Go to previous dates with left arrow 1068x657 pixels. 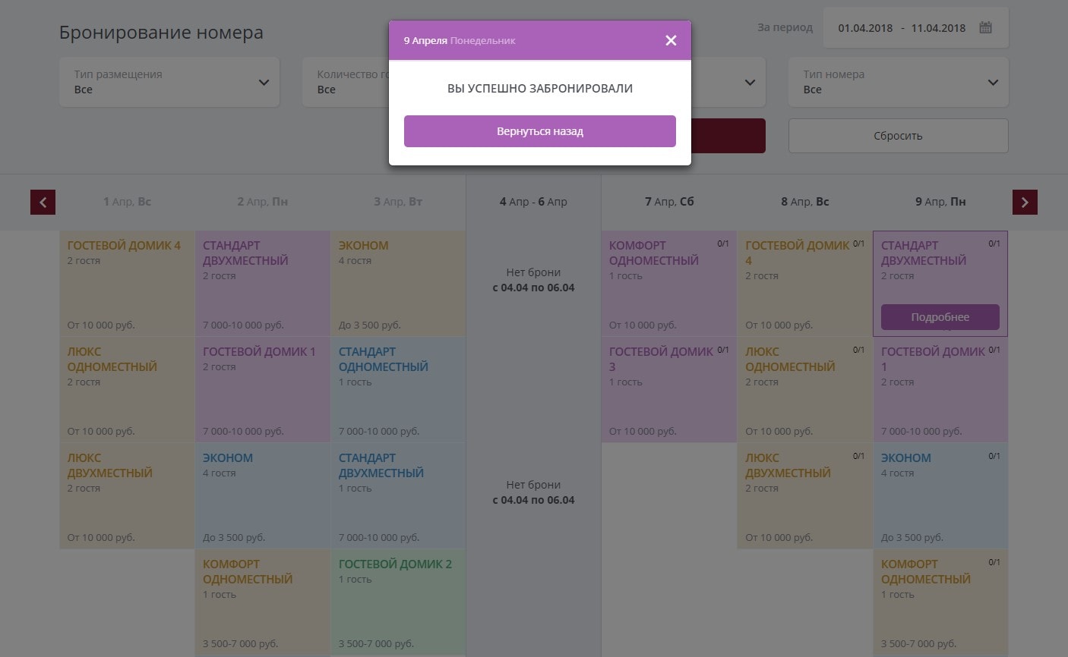[43, 202]
